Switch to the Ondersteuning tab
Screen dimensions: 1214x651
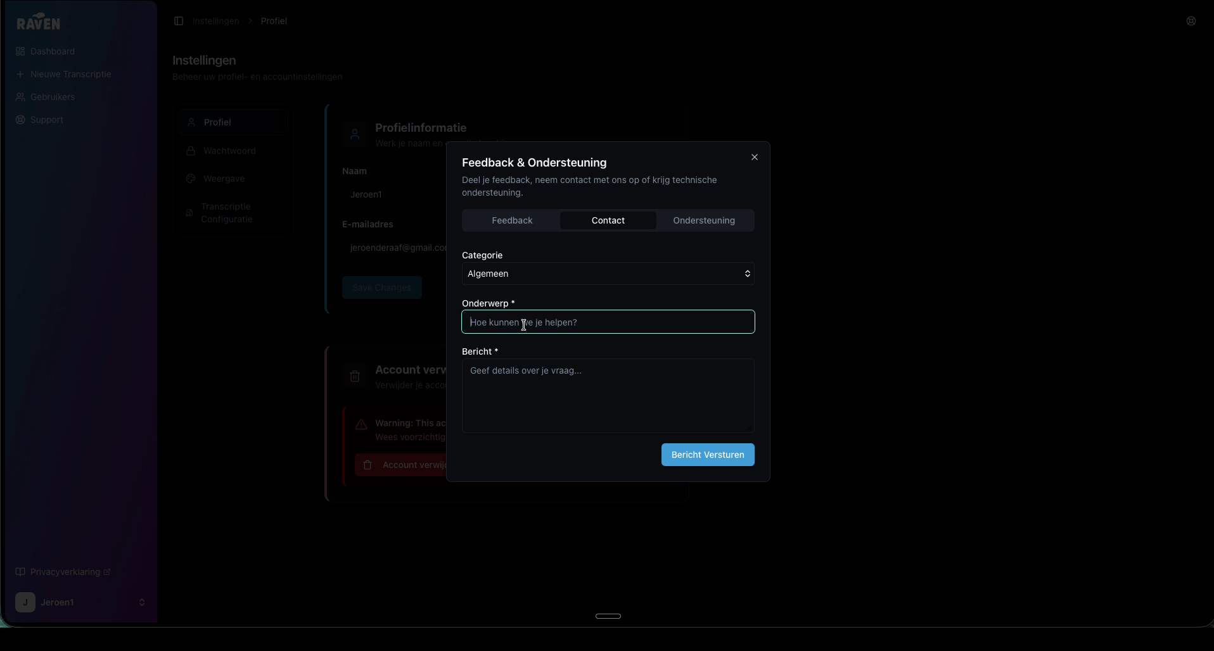pos(703,220)
